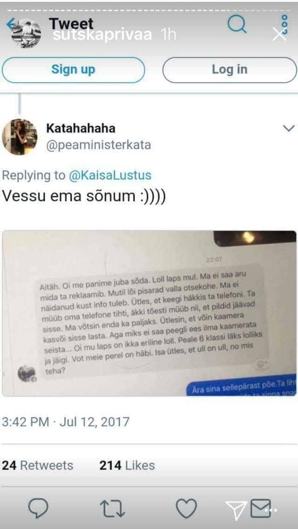This screenshot has width=298, height=529.
Task: Visit the @peaministerkata handle
Action: tap(99, 145)
